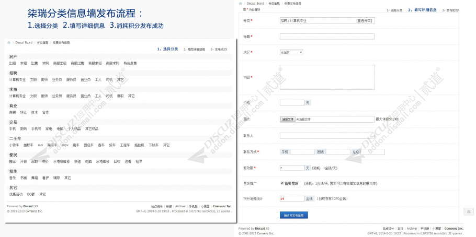Uncheck the 我要置顶 checkbox
Image resolution: width=476 pixels, height=237 pixels.
(x=282, y=183)
